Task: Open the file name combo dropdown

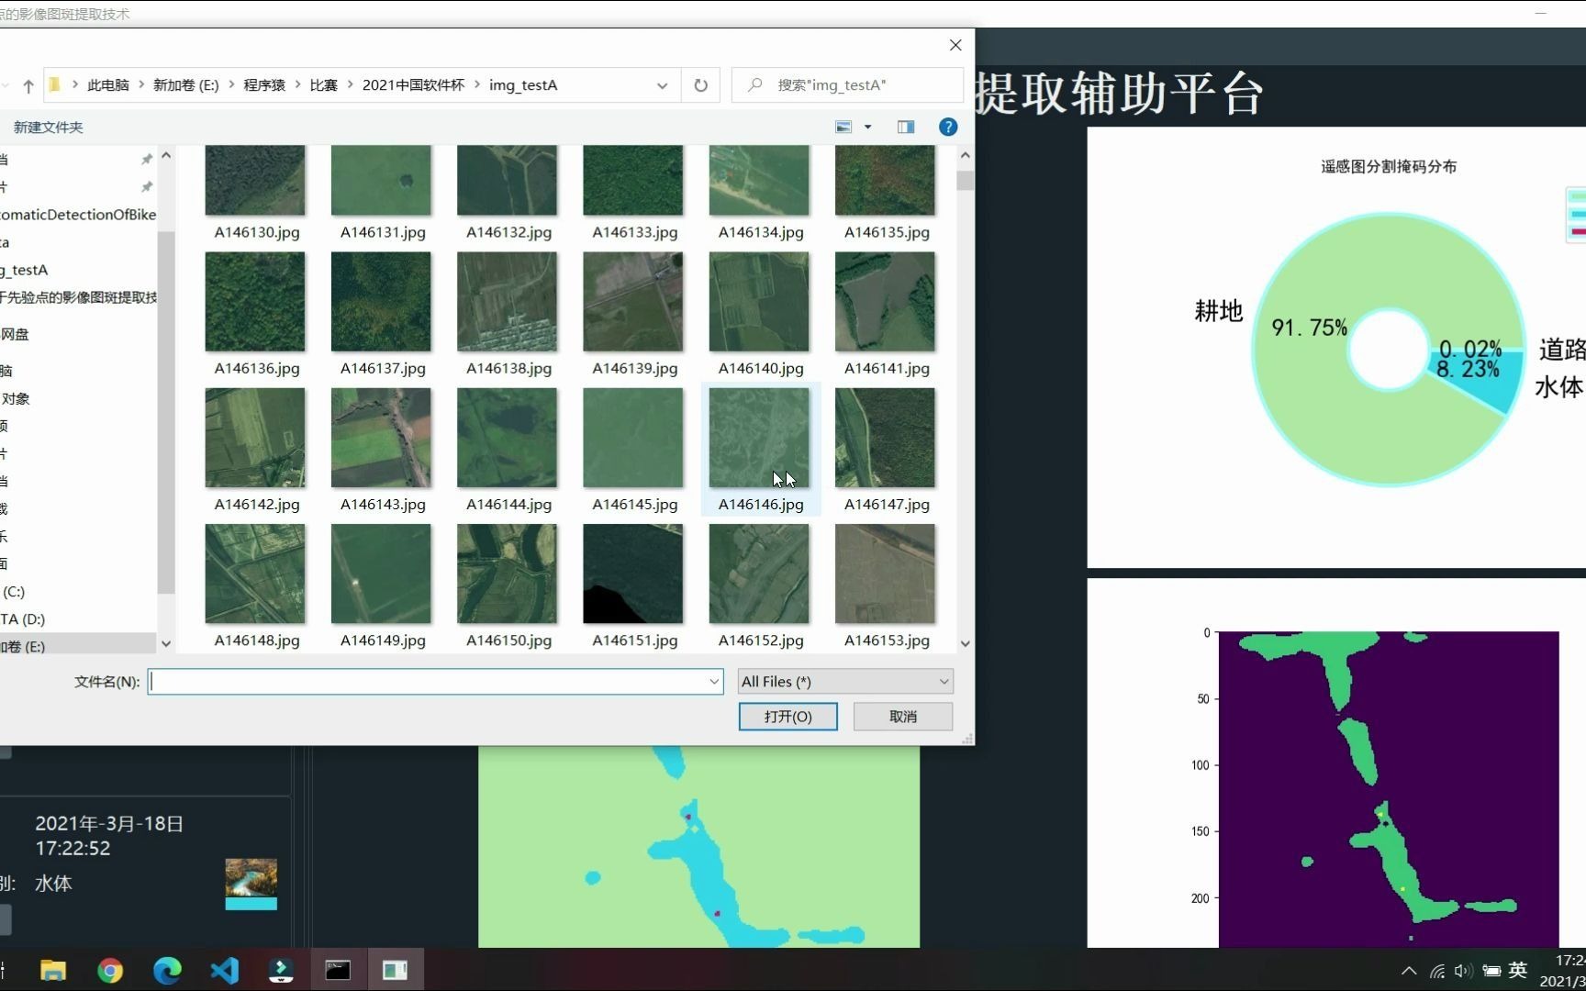Action: click(x=714, y=682)
